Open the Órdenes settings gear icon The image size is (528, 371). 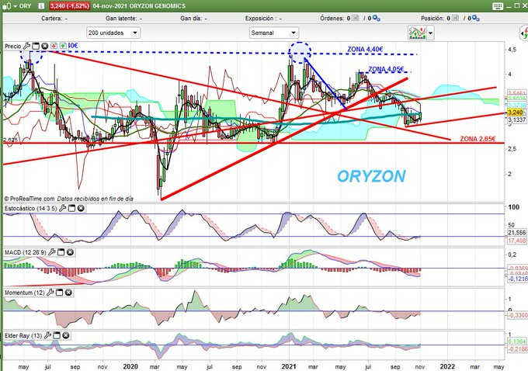[x=377, y=18]
